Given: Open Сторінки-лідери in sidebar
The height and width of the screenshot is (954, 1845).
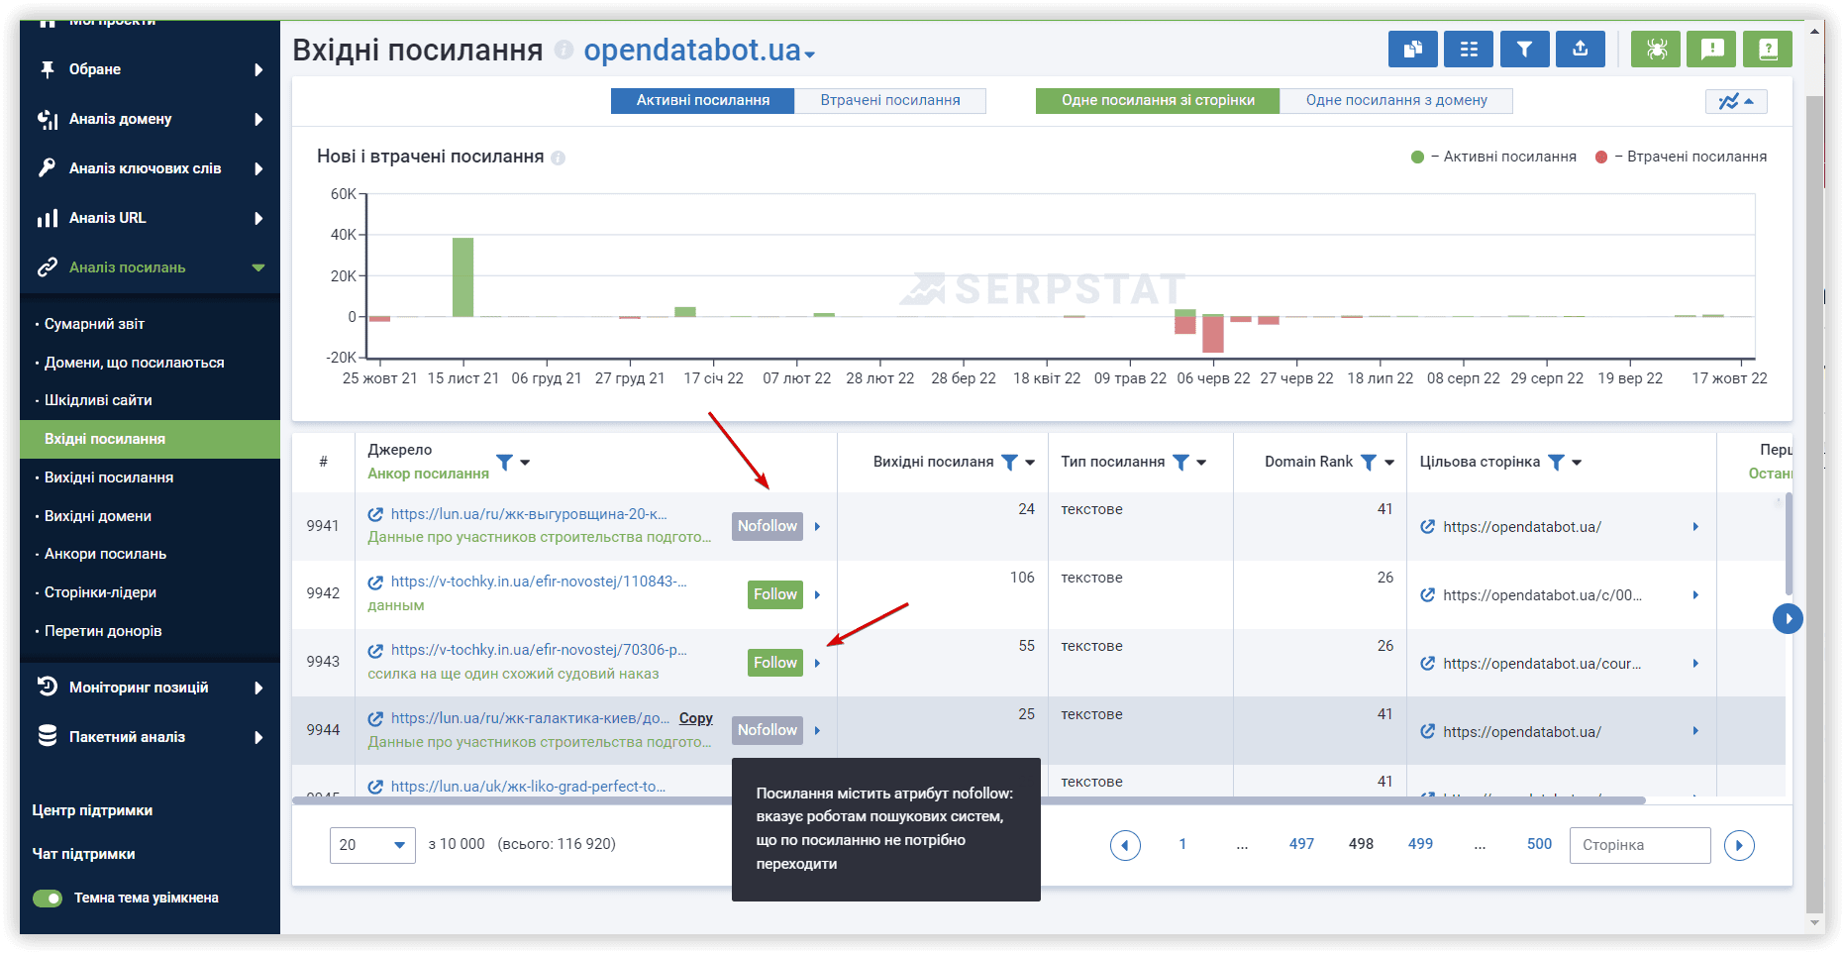Looking at the screenshot, I should click(100, 592).
